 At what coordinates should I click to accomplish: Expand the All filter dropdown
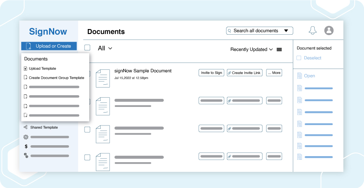[105, 48]
